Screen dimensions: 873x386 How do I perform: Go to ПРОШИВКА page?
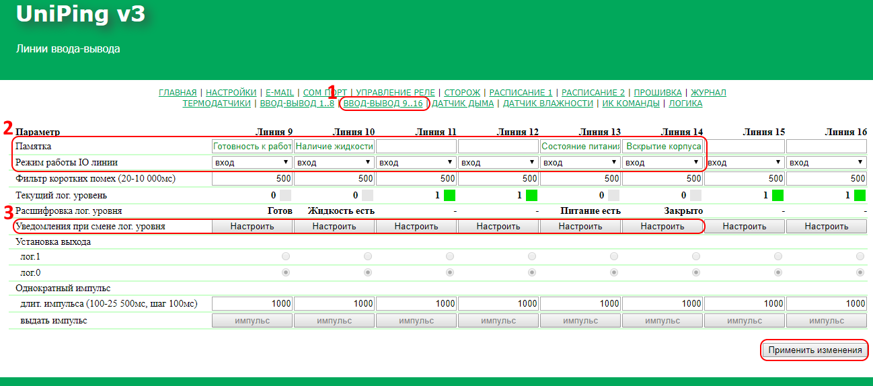(658, 92)
